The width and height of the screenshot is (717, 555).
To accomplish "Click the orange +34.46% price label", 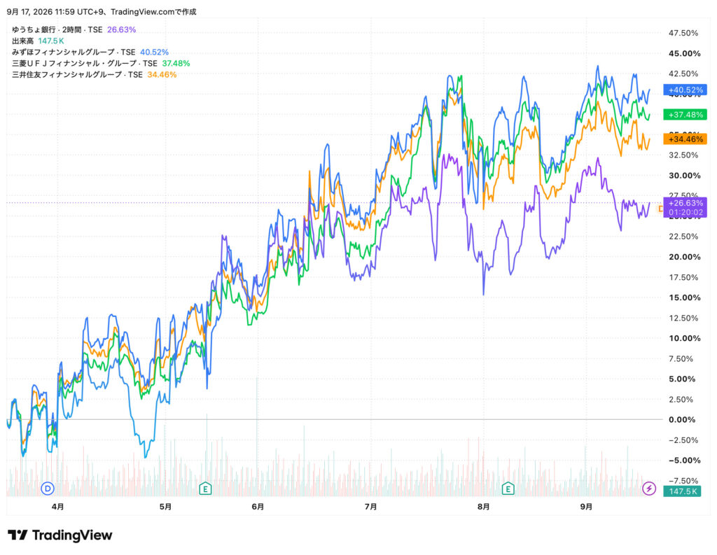I will pos(685,139).
